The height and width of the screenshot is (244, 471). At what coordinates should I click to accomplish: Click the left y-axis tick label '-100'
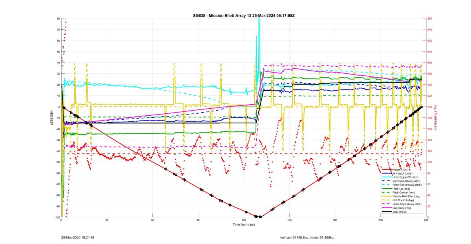point(57,217)
